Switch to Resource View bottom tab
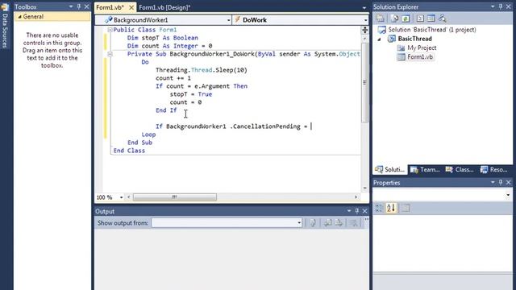This screenshot has height=290, width=516. 493,170
